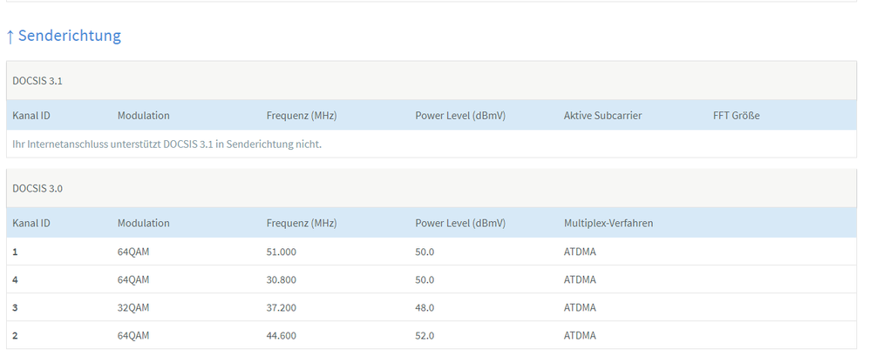Click the 32QAM modulation cell
Screen dimensions: 870x356
click(x=133, y=307)
